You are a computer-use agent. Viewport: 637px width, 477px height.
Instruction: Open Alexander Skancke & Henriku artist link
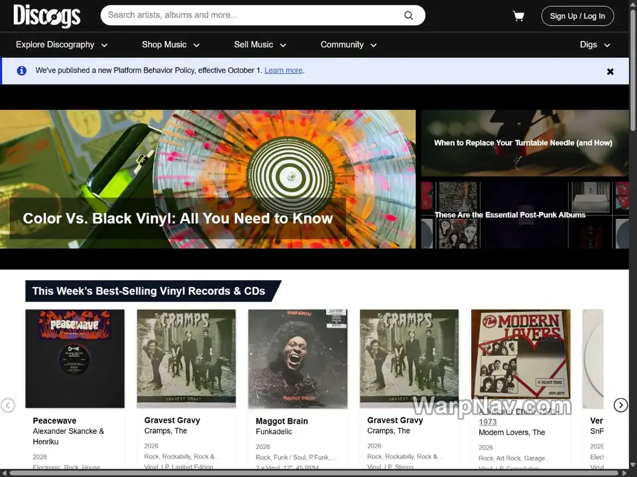68,436
